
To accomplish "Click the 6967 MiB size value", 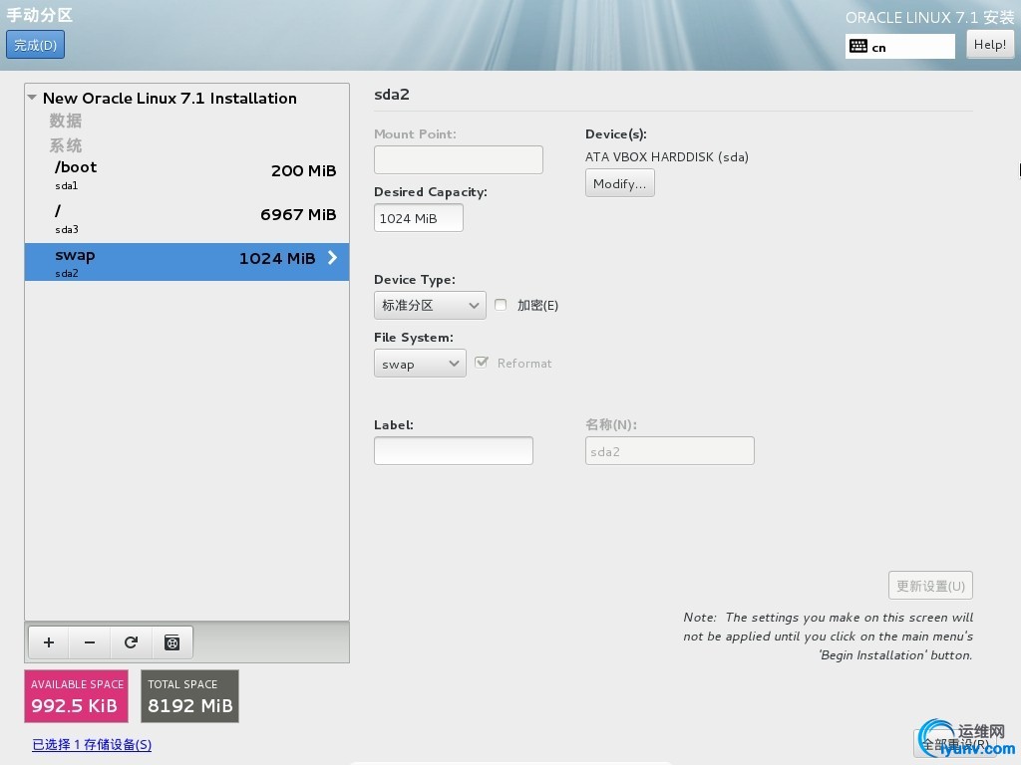I will tap(298, 215).
